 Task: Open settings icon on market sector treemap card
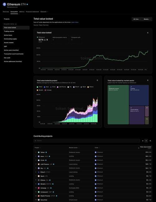pyautogui.click(x=148, y=80)
